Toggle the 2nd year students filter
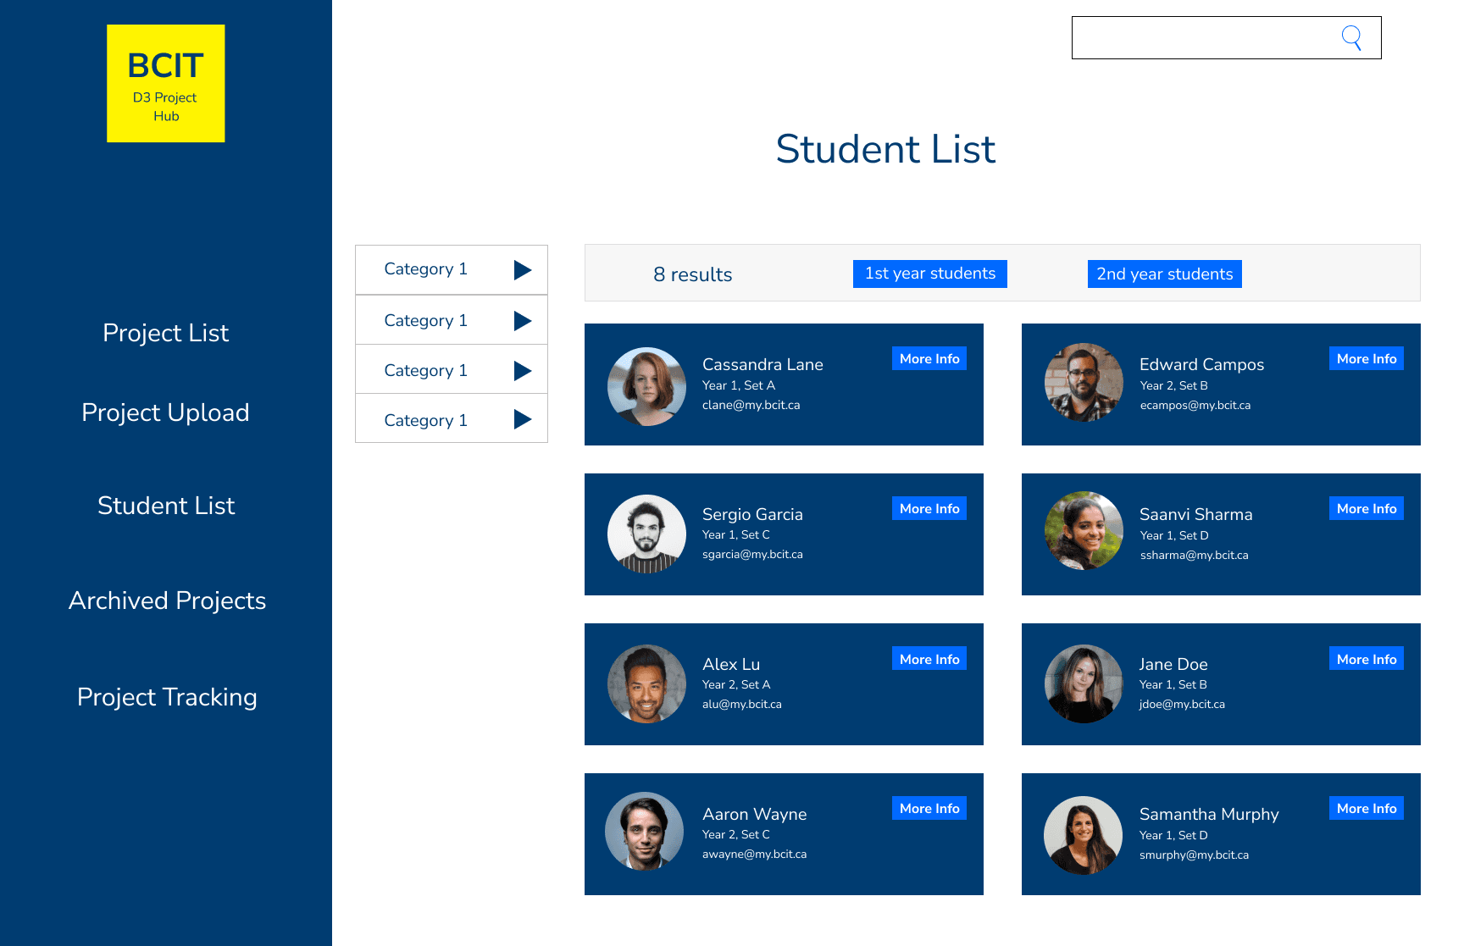Image resolution: width=1464 pixels, height=946 pixels. [1164, 273]
